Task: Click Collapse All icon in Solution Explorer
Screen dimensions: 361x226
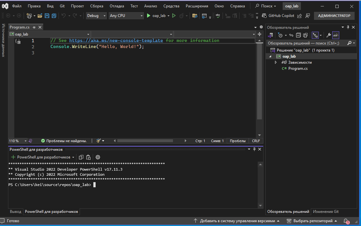Action: coord(298,35)
